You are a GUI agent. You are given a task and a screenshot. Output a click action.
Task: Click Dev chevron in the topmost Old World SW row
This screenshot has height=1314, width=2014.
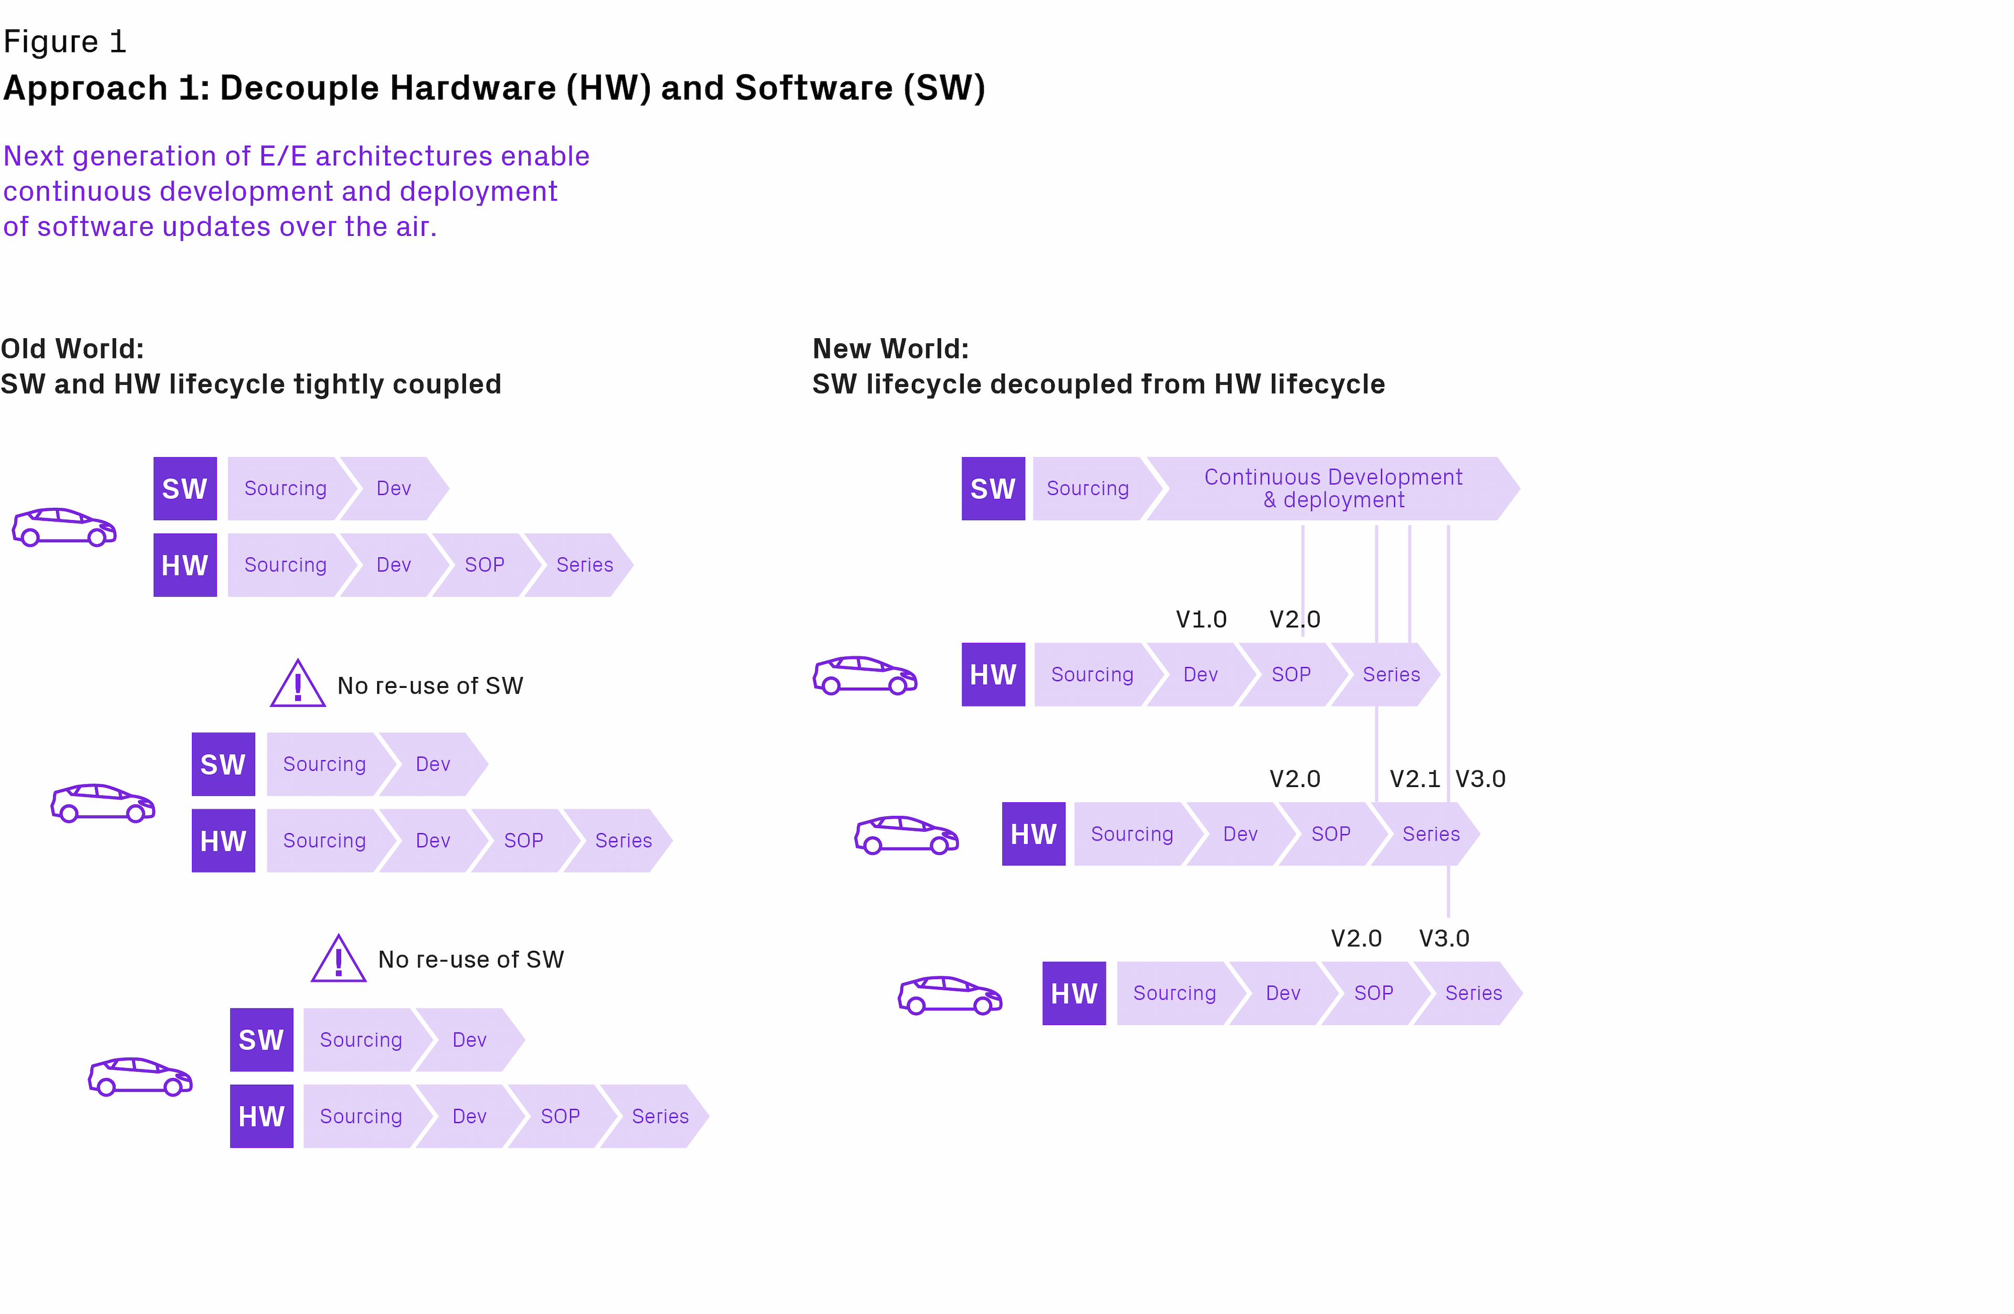tap(394, 489)
